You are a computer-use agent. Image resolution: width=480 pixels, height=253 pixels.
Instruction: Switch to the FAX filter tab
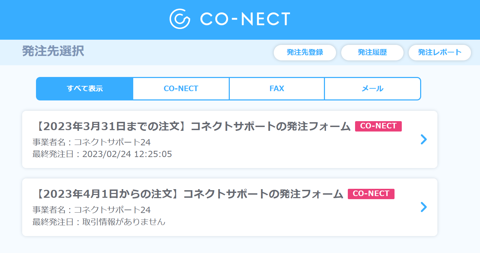(277, 88)
